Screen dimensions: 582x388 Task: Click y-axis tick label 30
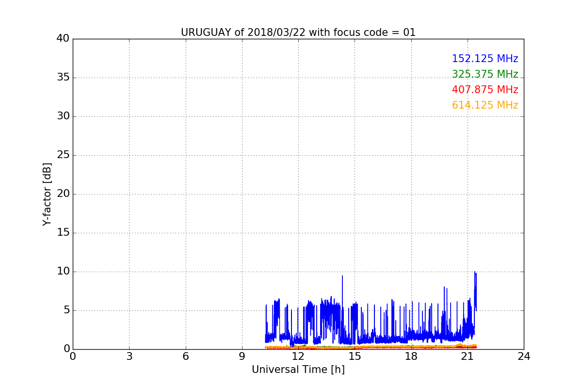[63, 116]
